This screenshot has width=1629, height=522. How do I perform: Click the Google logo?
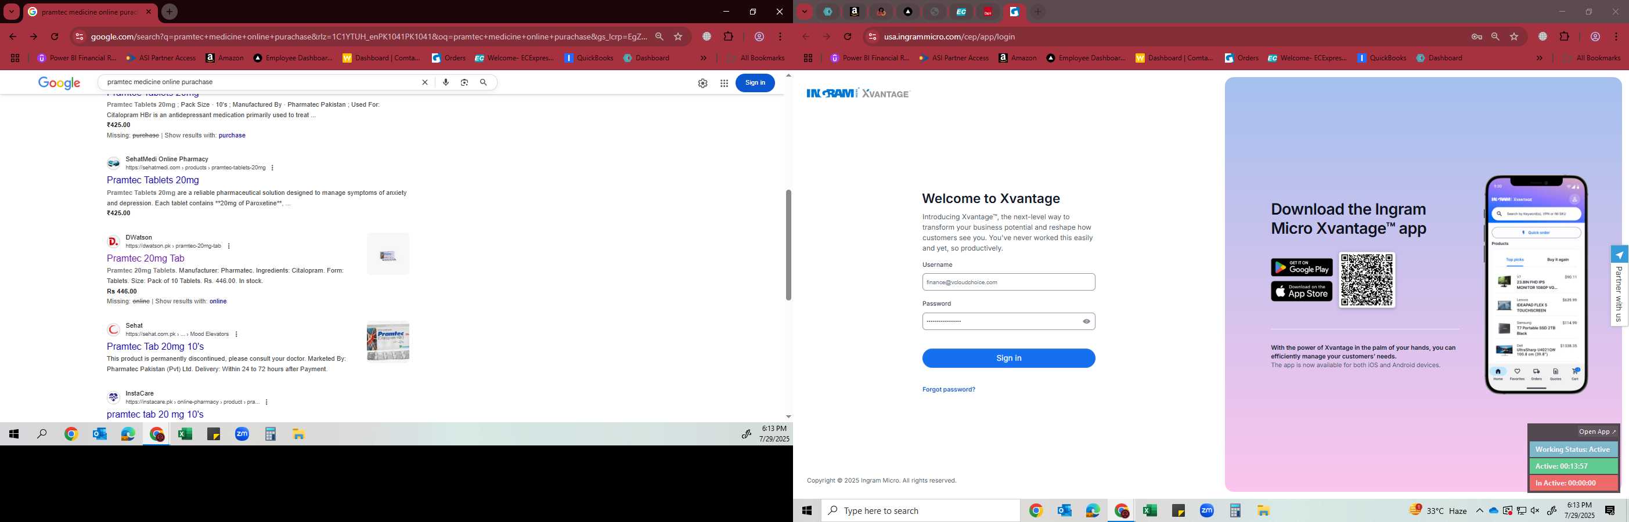pyautogui.click(x=59, y=83)
